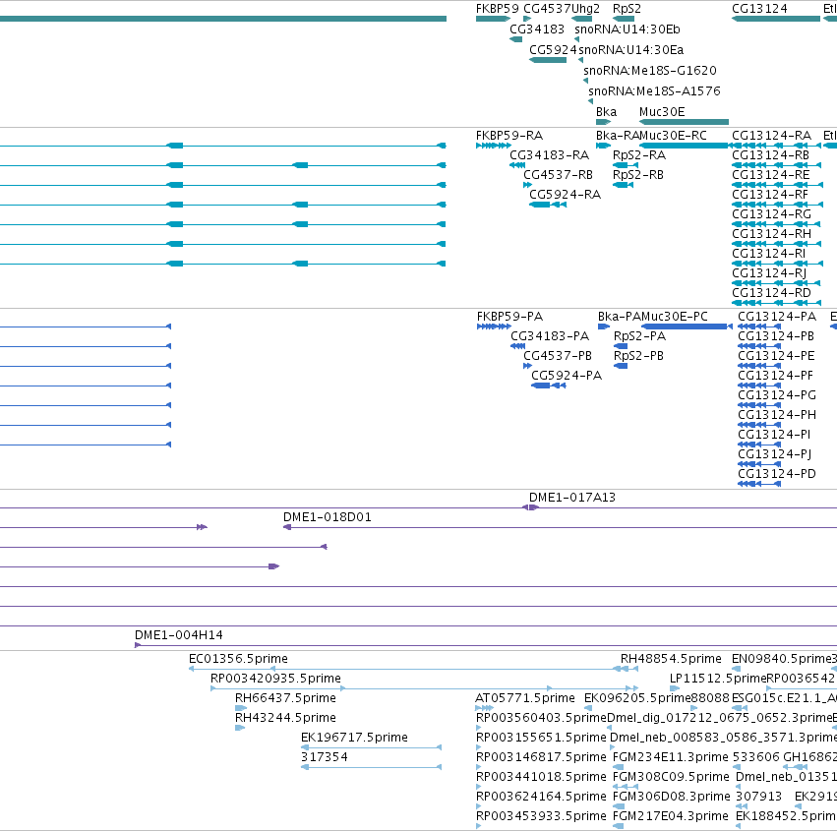Screen dimensions: 837x831
Task: Click the CG13124-RE transcript
Action: click(777, 185)
